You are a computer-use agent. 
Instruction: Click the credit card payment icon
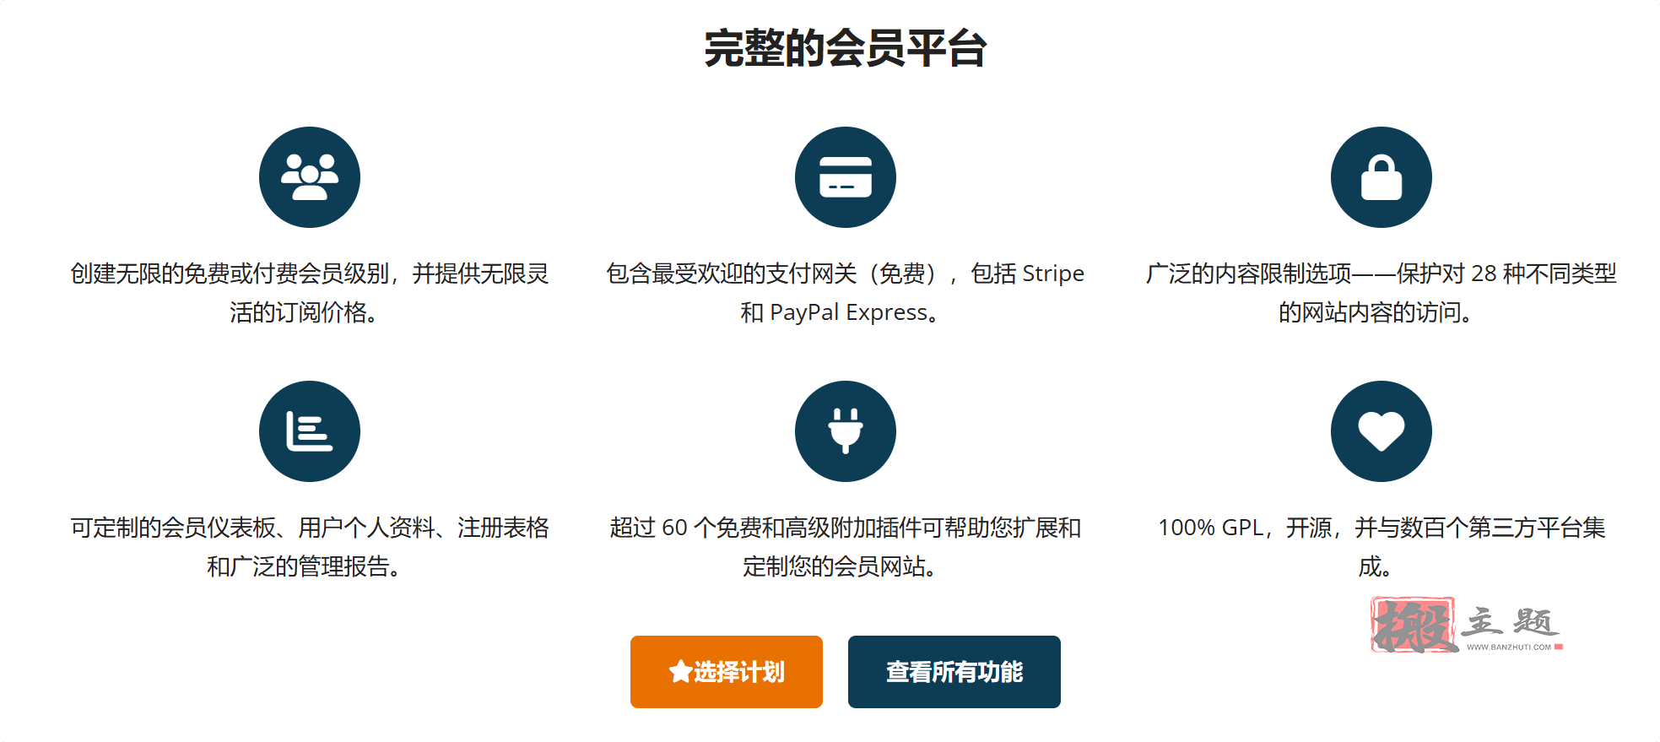[846, 177]
